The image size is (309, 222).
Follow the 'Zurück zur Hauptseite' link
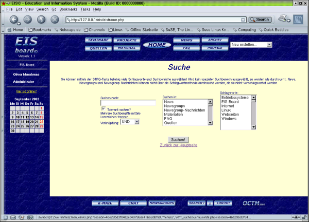tap(179, 145)
